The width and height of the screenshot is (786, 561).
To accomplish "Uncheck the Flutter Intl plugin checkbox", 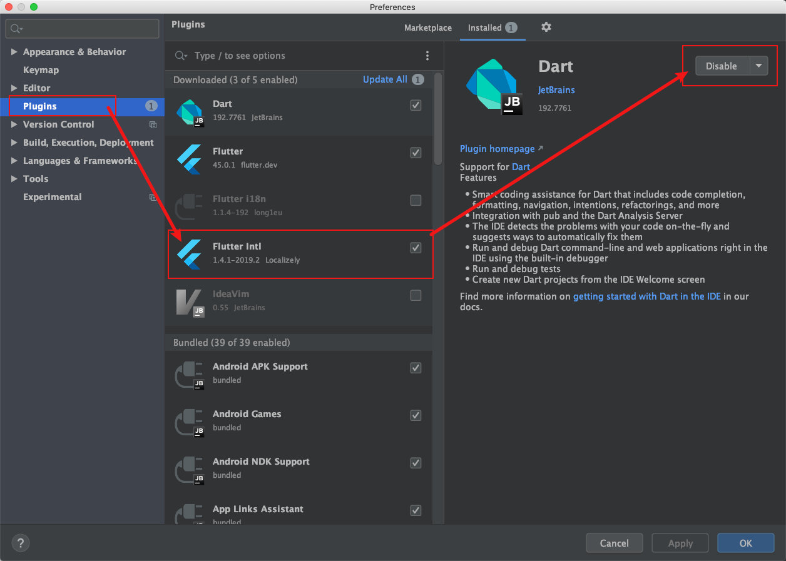I will tap(416, 248).
